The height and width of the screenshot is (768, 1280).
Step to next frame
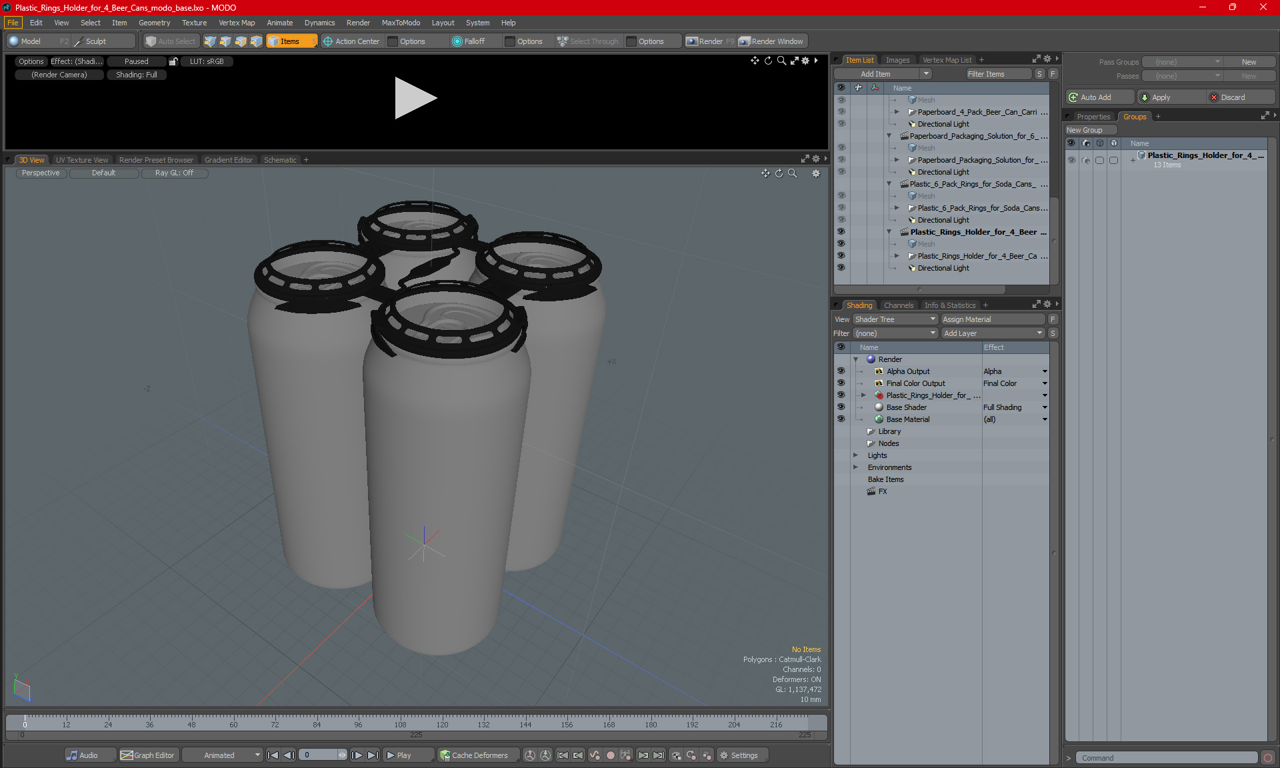(x=357, y=755)
